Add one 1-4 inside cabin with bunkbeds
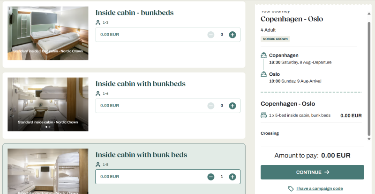The image size is (375, 194). [232, 106]
